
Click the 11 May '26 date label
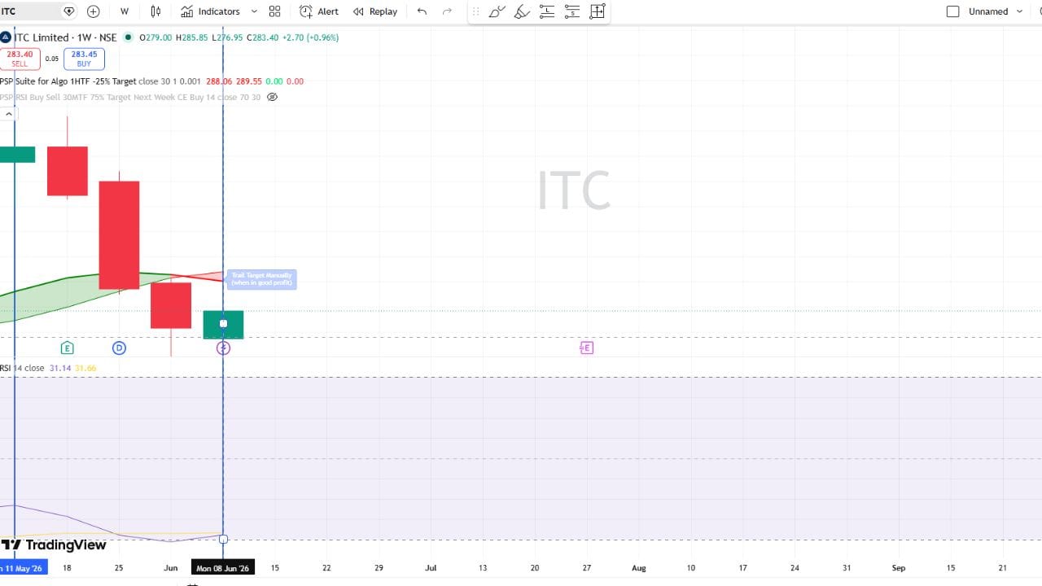[24, 568]
